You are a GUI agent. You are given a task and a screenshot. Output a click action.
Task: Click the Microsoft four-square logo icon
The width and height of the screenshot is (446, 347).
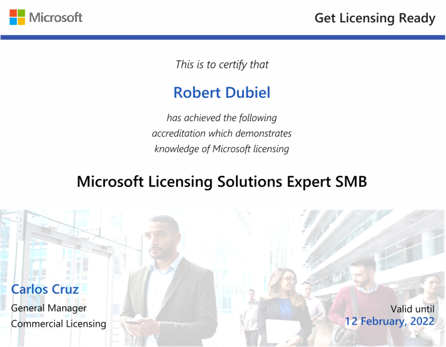point(17,17)
